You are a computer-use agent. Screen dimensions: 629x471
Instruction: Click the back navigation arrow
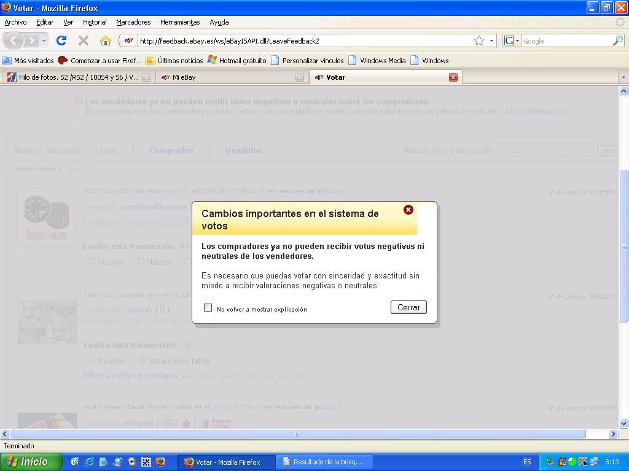(x=14, y=40)
